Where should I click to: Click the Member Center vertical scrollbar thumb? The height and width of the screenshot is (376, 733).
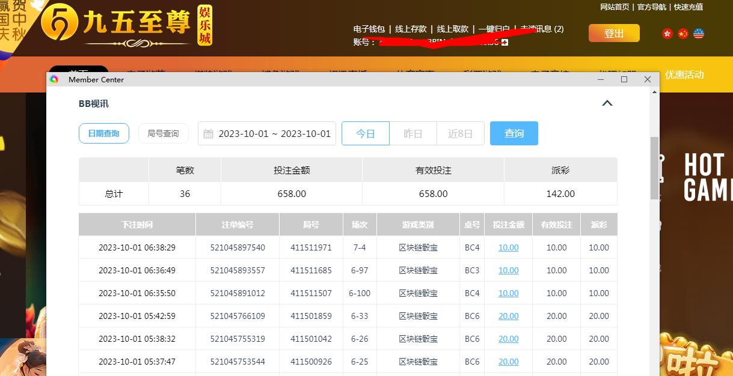(654, 168)
